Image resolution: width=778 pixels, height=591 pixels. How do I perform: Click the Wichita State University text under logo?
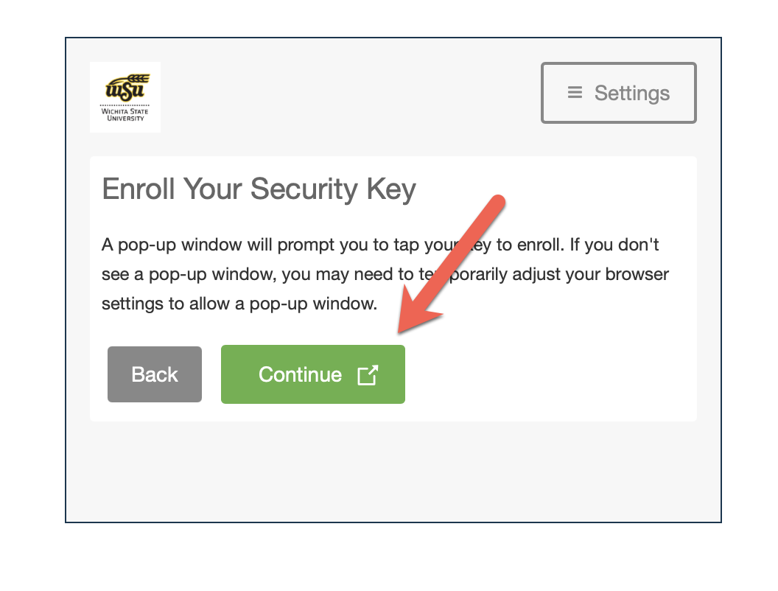(125, 115)
